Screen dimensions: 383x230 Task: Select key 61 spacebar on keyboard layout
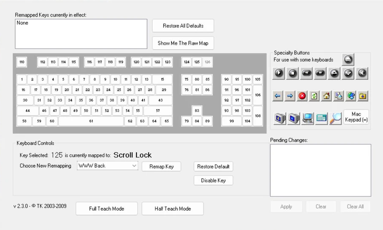pos(91,121)
